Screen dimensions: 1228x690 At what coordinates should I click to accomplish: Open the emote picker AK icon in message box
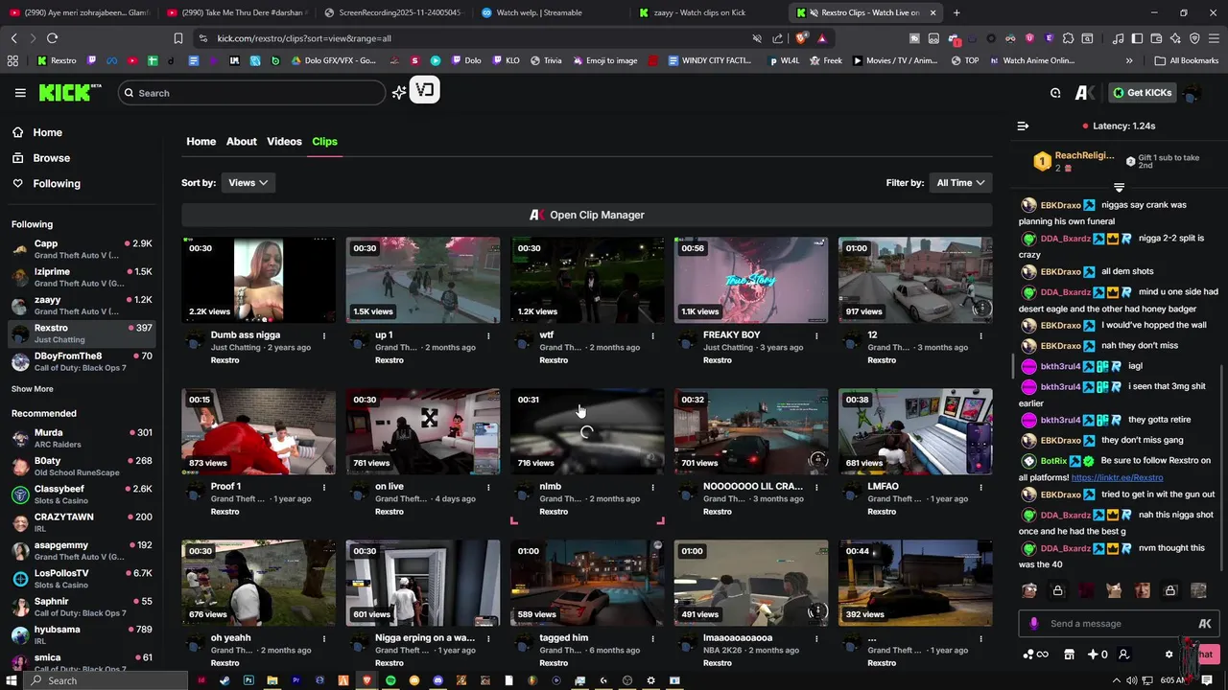tap(1205, 624)
